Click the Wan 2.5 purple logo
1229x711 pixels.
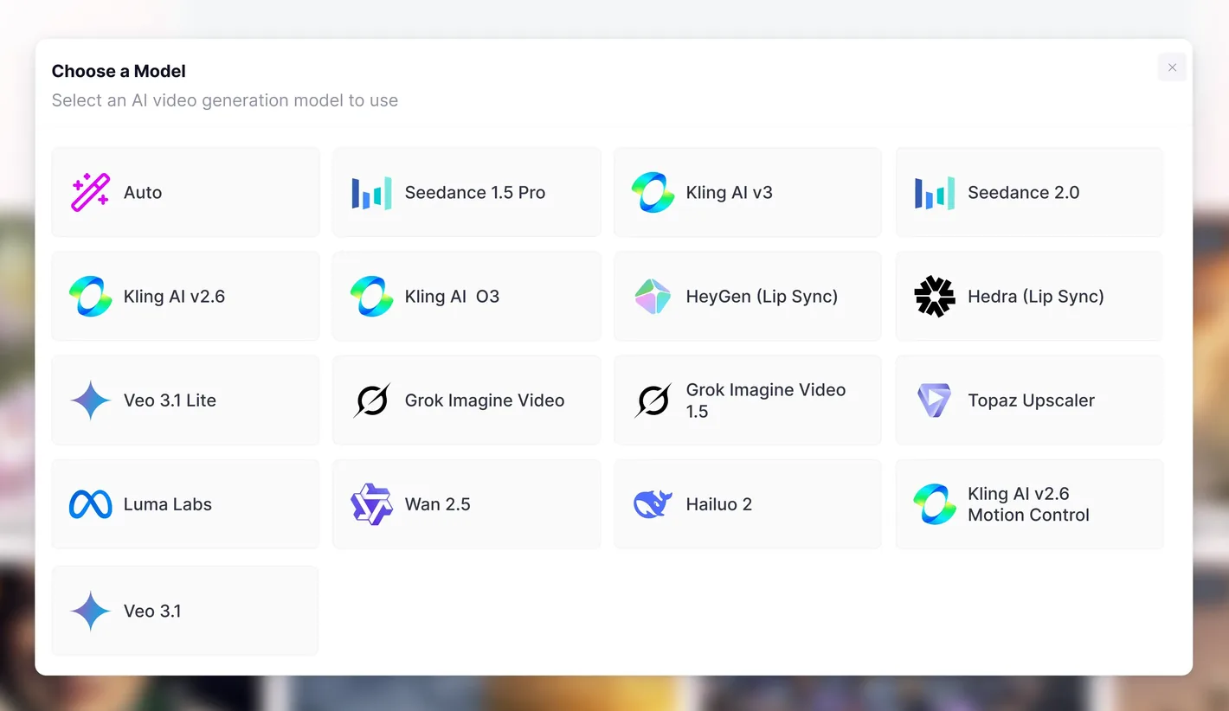point(371,504)
